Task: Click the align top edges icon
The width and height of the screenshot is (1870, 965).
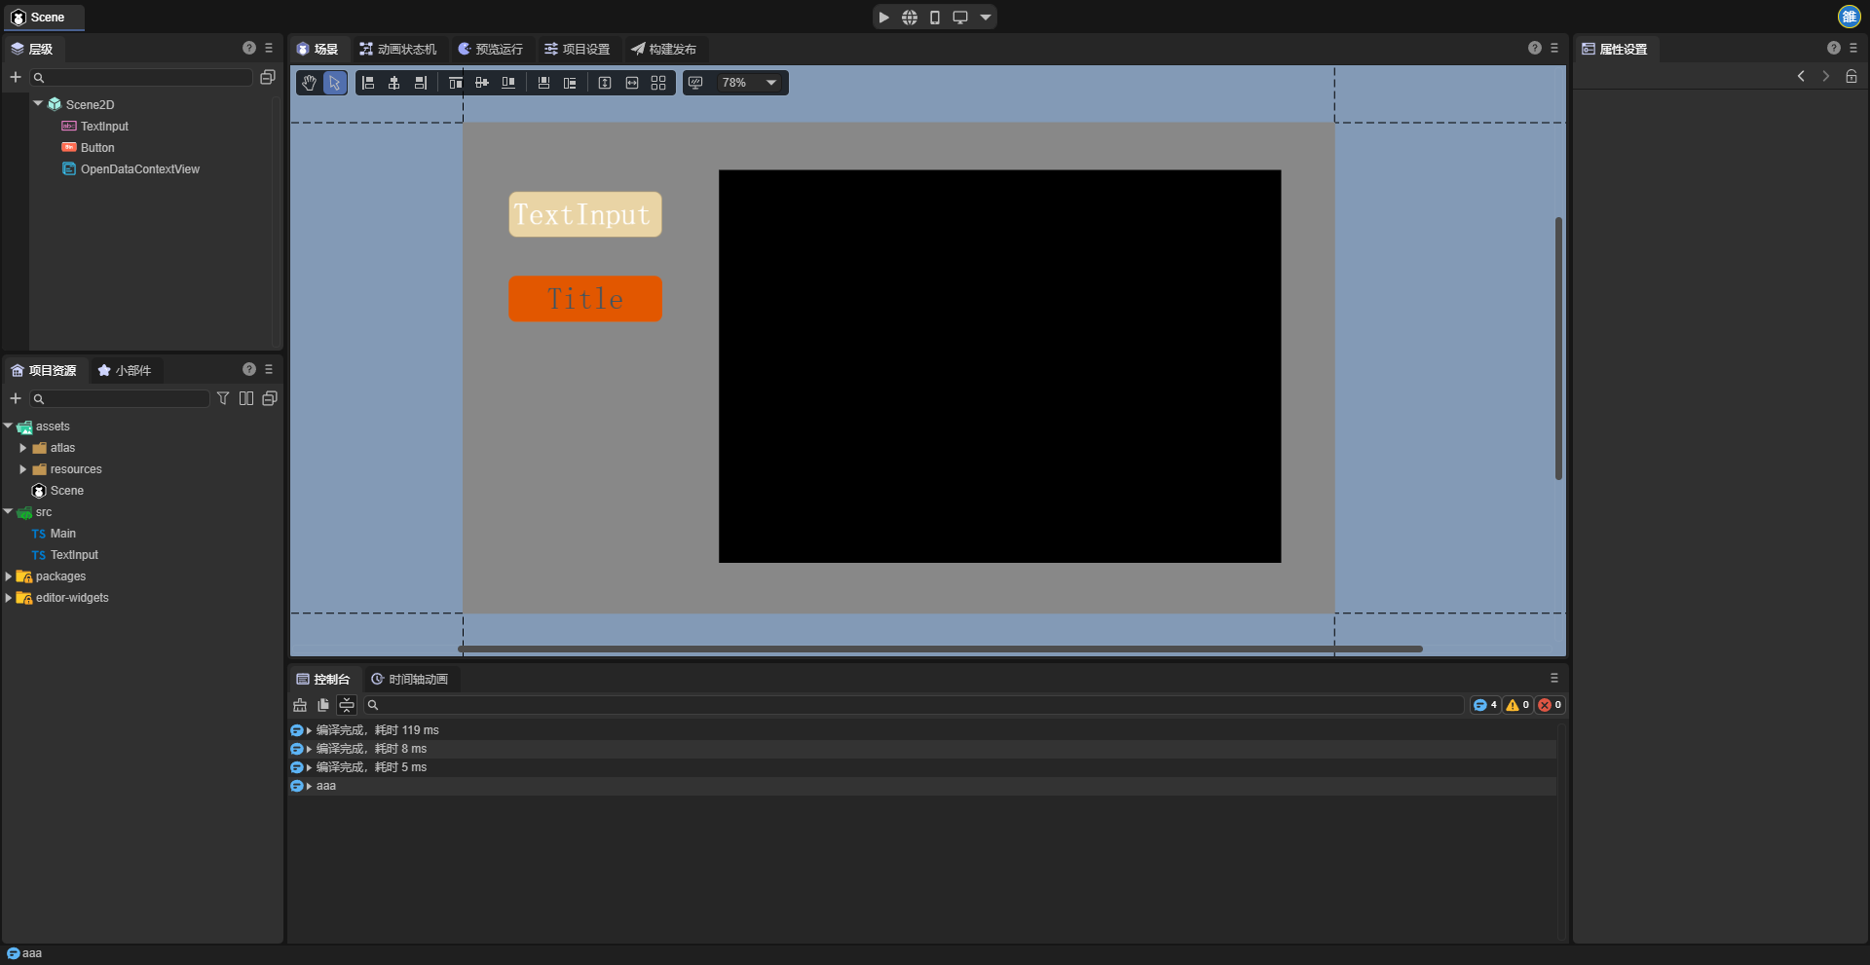Action: [x=455, y=83]
